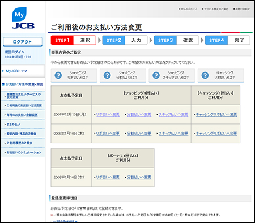
Task: Click 登録変更締切日 section heading
Action: 64,198
